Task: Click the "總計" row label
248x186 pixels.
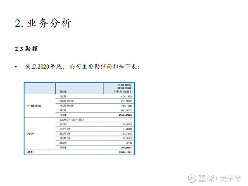Action: (31, 152)
